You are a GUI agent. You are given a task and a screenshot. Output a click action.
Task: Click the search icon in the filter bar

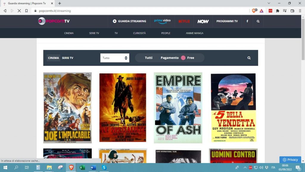click(249, 58)
